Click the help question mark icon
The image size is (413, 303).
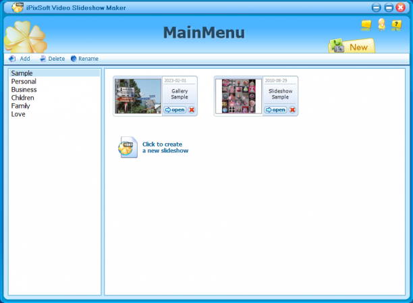tap(396, 25)
